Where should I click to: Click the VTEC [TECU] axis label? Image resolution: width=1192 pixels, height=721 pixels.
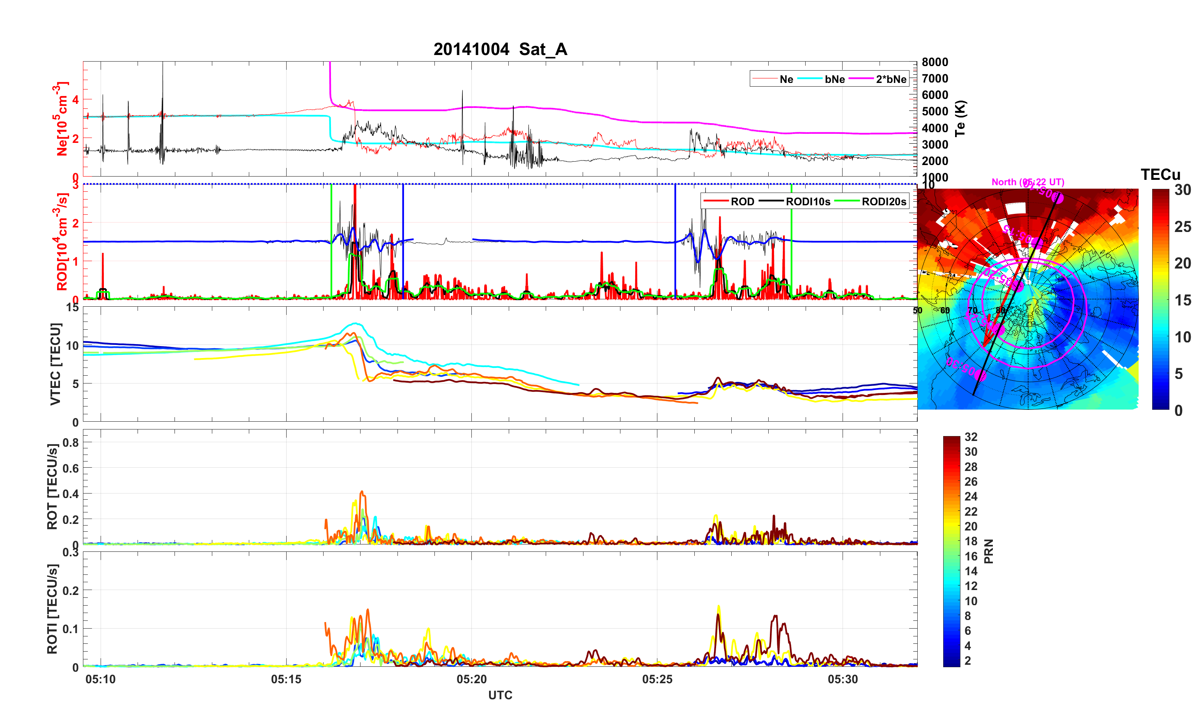[x=55, y=364]
